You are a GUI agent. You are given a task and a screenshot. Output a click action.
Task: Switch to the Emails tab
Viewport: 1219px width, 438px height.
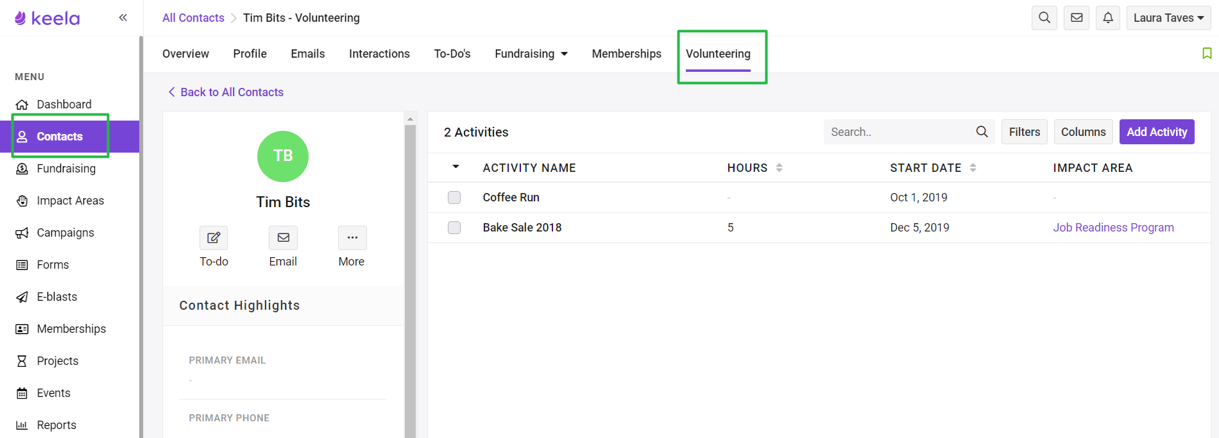point(308,54)
